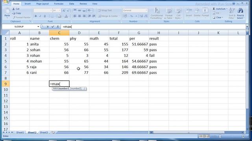Click the AutoSum button
Image resolution: width=252 pixels, height=141 pixels.
(220, 9)
